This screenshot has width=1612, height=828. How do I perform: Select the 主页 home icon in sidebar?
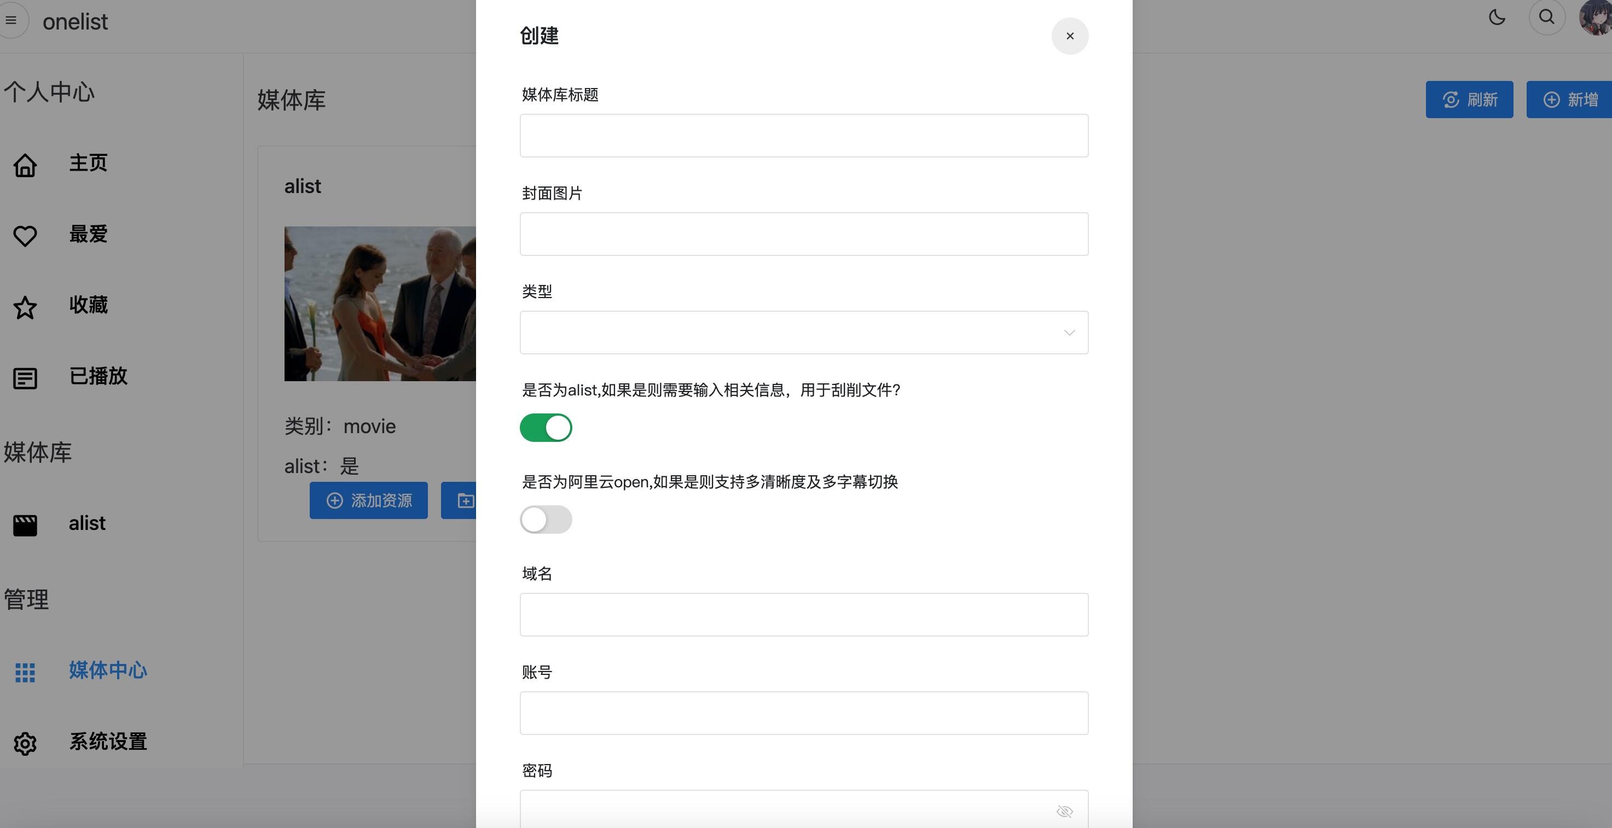click(25, 165)
